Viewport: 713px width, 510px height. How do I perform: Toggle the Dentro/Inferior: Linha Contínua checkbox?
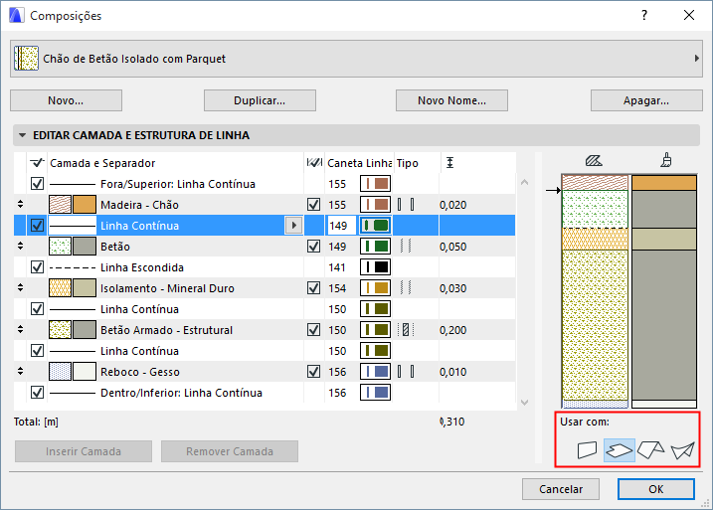[x=37, y=393]
